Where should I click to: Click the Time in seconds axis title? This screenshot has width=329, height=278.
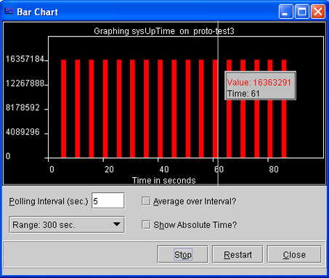click(x=164, y=181)
